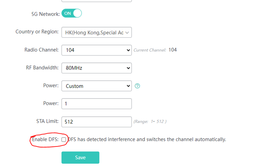The image size is (270, 166).
Task: Click the "STA Limit:" label
Action: pos(47,121)
